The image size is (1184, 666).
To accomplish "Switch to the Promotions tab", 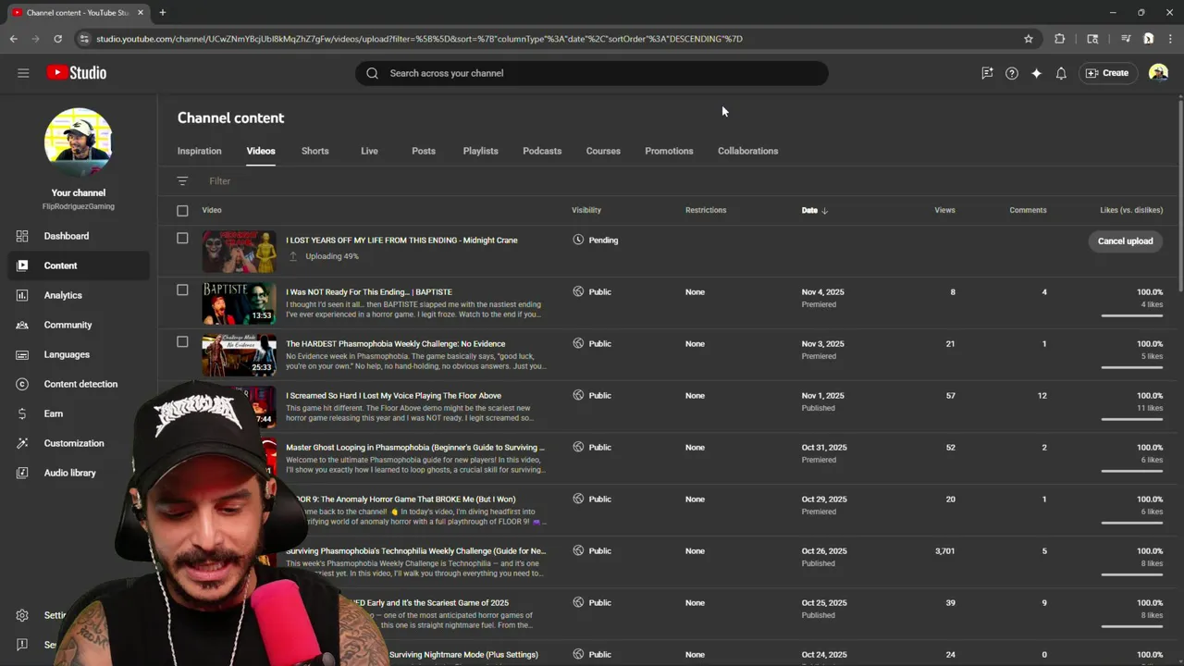I will click(x=669, y=151).
